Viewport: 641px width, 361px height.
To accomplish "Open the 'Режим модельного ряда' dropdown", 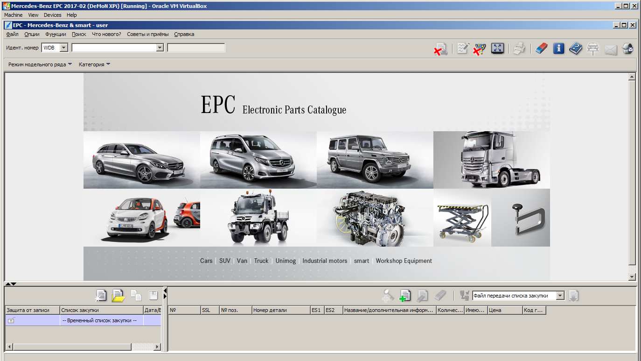I will tap(40, 64).
